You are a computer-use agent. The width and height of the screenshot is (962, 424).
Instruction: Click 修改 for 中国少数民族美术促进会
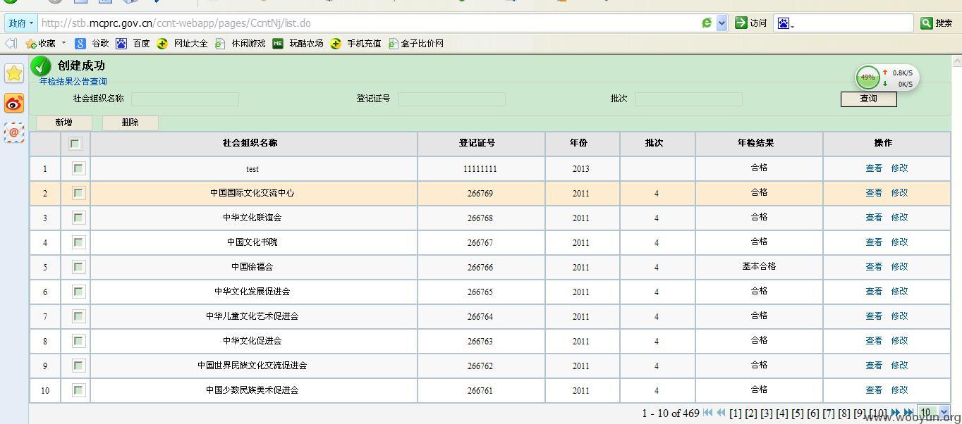pos(899,390)
